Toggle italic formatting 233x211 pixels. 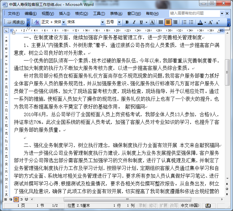point(134,22)
